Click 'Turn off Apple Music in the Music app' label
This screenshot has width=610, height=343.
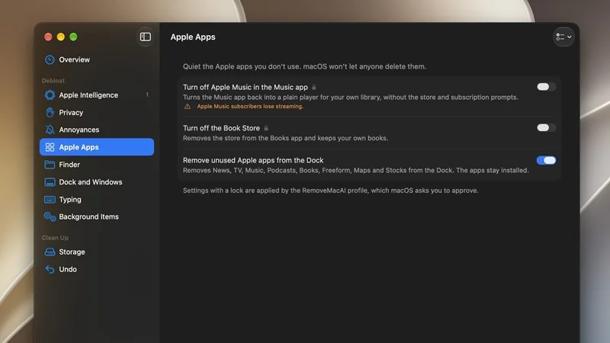pyautogui.click(x=245, y=87)
